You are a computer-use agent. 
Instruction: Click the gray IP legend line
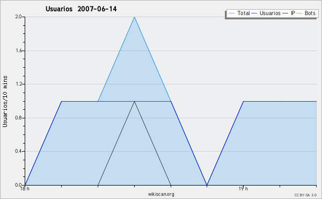tap(286, 13)
